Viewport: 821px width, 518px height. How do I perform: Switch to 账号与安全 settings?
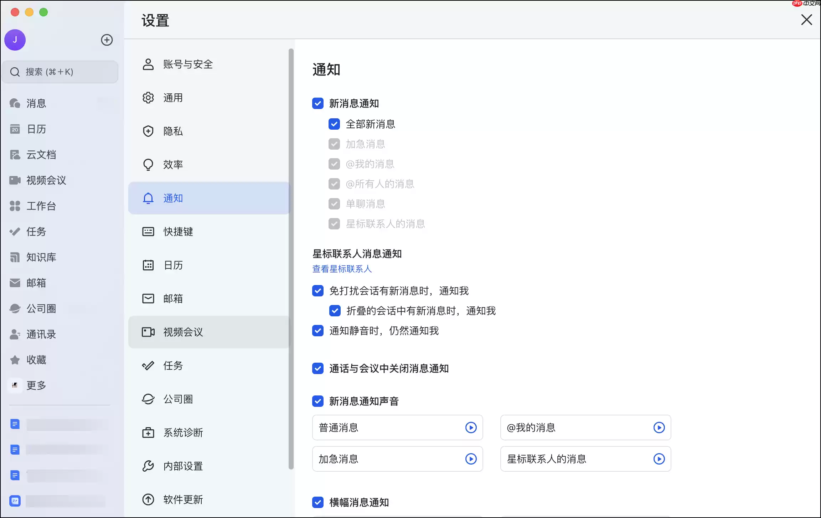pos(187,64)
